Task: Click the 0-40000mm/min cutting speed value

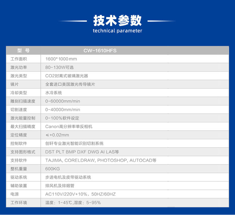Action: (62, 110)
